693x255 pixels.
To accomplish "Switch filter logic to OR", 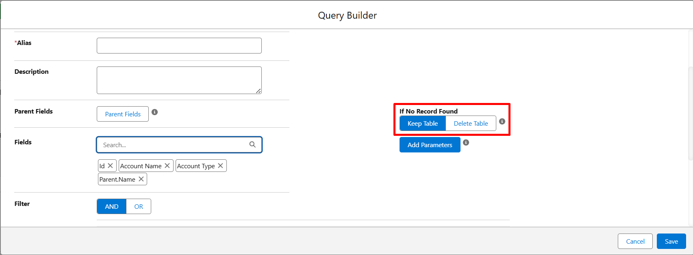I will tap(139, 206).
